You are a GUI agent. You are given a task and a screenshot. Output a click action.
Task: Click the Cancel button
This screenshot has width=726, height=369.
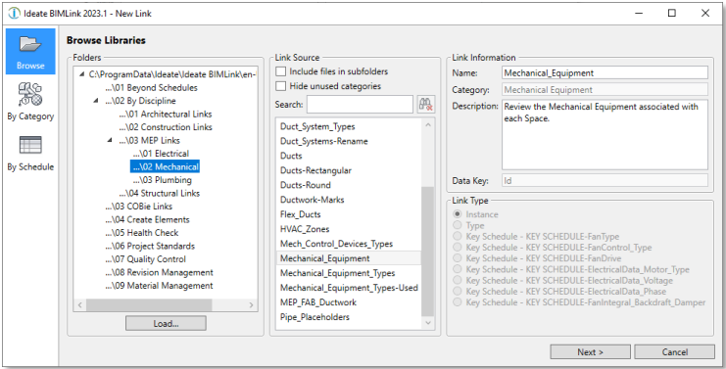point(675,352)
